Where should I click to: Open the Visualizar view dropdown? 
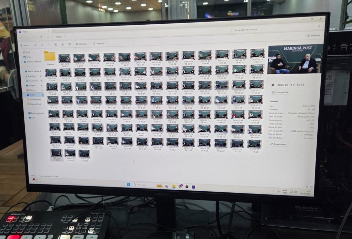99,44
